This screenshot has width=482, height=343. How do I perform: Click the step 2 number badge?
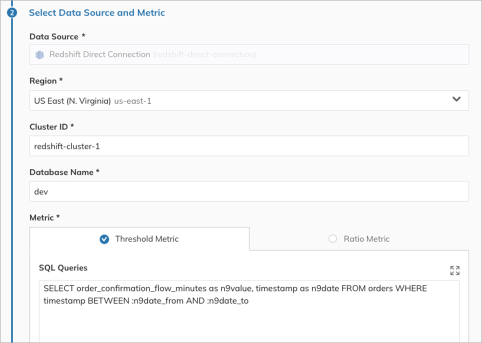click(12, 13)
